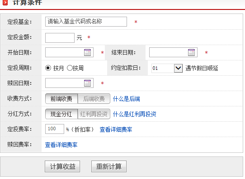Image resolution: width=245 pixels, height=179 pixels.
Task: Open the deduction day box showing 01
Action: 167,68
